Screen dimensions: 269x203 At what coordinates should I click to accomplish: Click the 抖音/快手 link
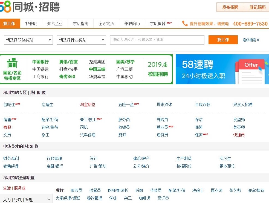click(68, 69)
